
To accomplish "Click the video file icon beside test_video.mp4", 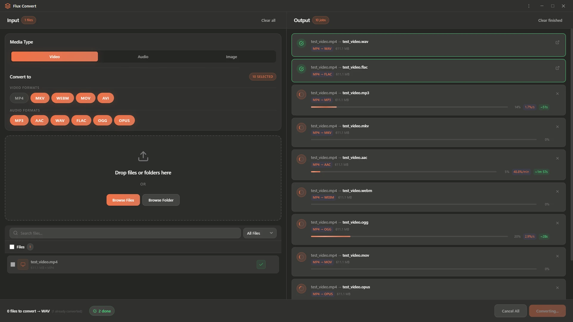I will (23, 264).
